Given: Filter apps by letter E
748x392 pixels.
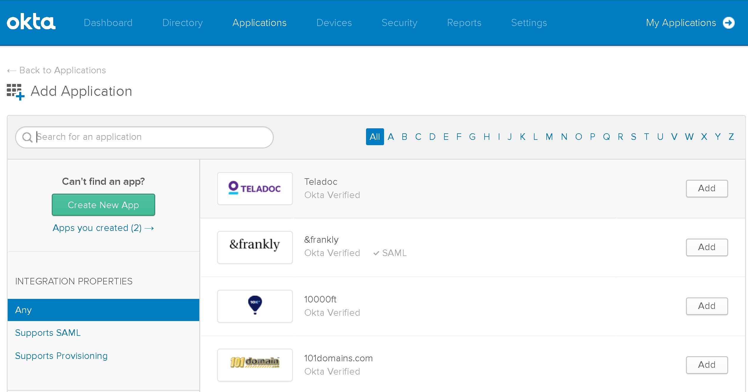Looking at the screenshot, I should pyautogui.click(x=446, y=137).
